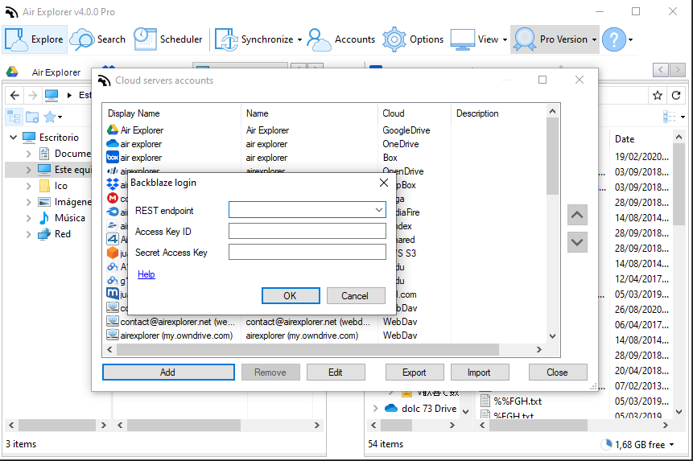Create a new folder in left pane
Screen dimensions: 693x461
coord(32,117)
